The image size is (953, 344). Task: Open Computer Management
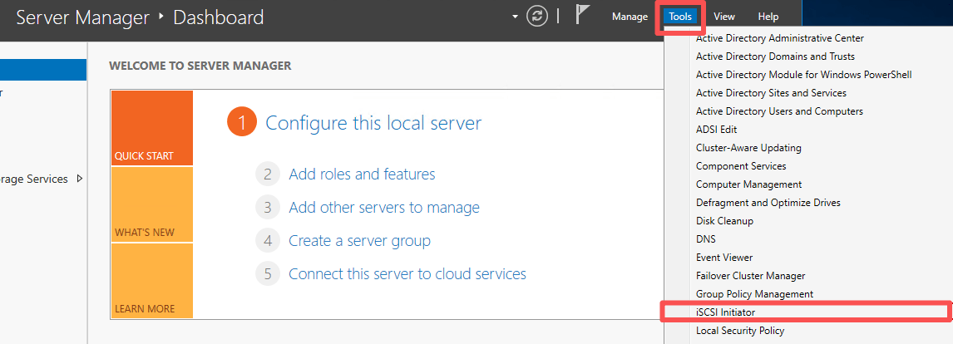[x=748, y=184]
